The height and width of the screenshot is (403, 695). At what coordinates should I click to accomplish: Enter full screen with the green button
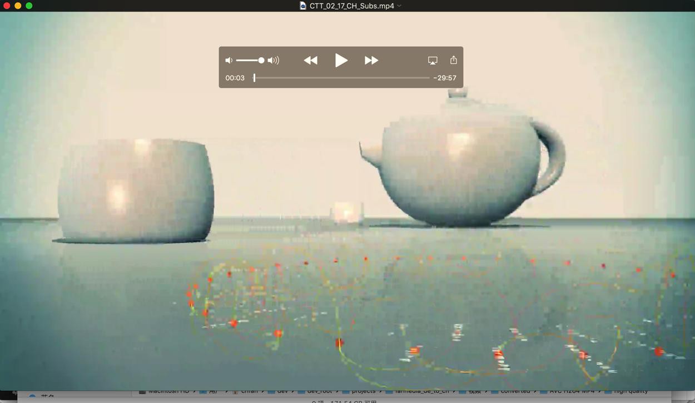pyautogui.click(x=29, y=6)
